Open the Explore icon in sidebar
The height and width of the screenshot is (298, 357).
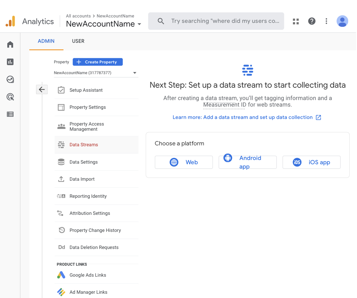pos(10,80)
